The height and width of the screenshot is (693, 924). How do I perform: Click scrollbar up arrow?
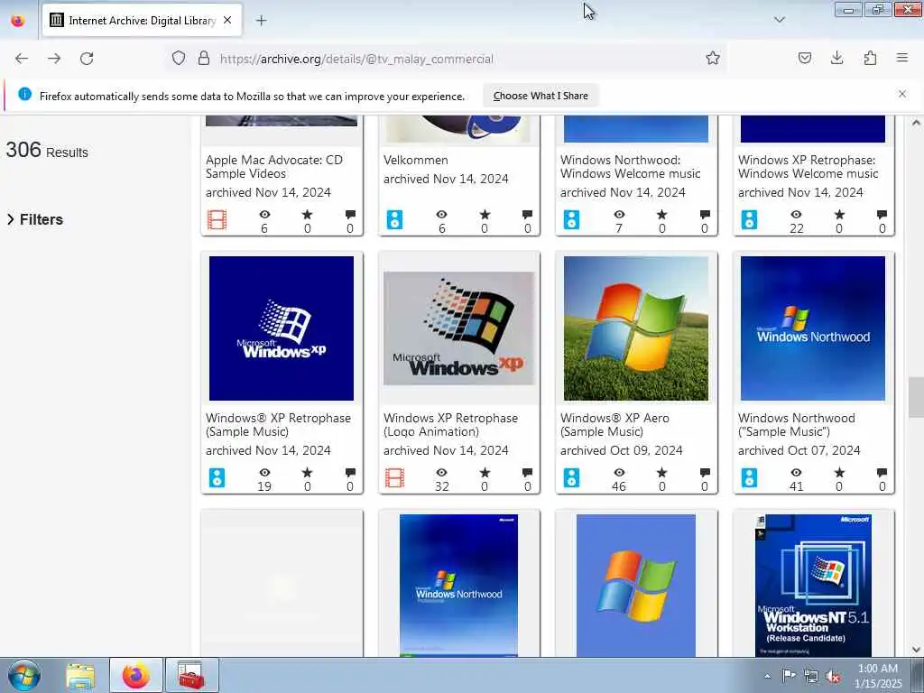pyautogui.click(x=915, y=123)
